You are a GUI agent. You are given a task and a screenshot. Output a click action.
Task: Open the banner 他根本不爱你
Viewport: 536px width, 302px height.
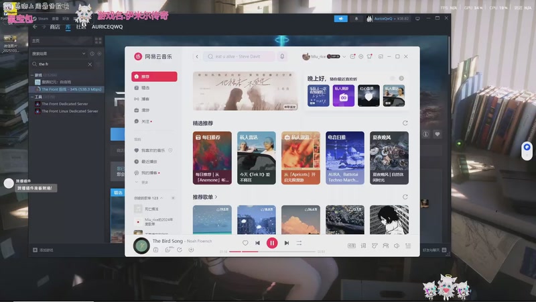(x=245, y=91)
